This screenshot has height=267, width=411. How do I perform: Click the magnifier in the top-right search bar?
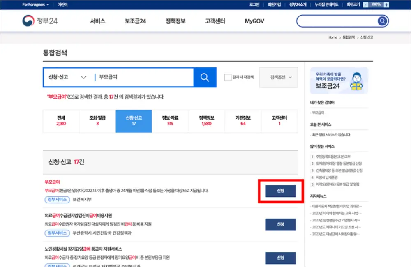click(x=381, y=21)
